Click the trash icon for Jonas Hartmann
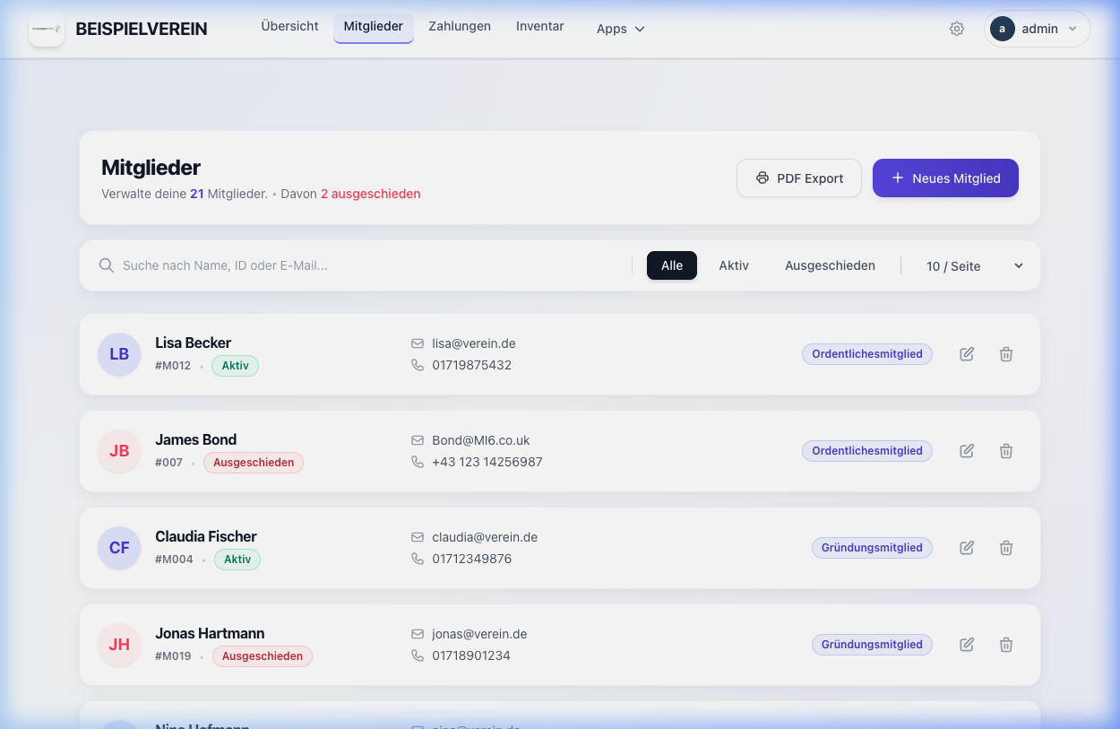Image resolution: width=1120 pixels, height=729 pixels. pyautogui.click(x=1006, y=645)
